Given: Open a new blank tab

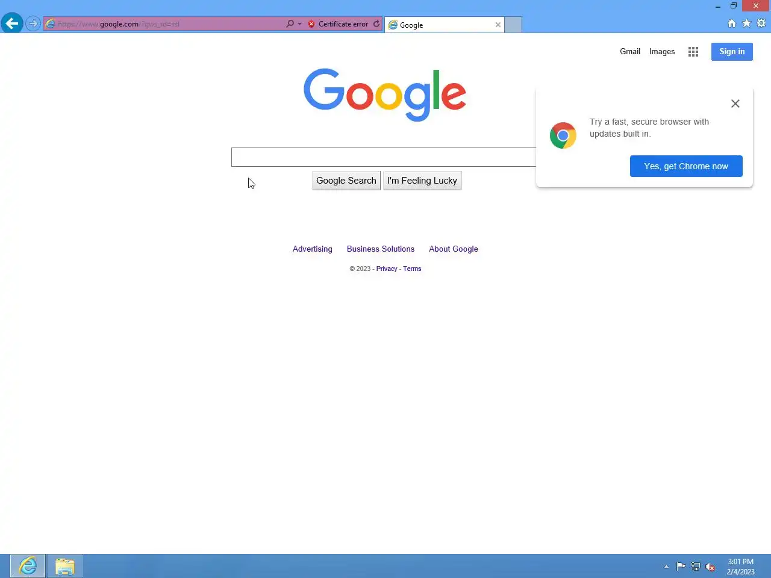Looking at the screenshot, I should [x=513, y=25].
